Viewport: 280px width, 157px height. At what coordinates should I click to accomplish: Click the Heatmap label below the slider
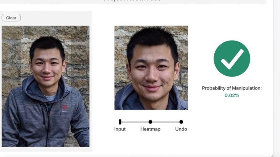(150, 129)
